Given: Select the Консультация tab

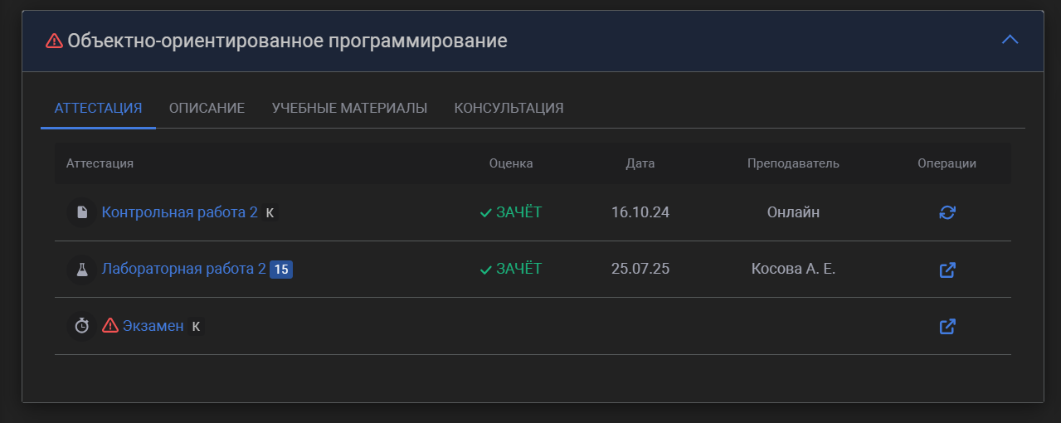Looking at the screenshot, I should (x=509, y=108).
